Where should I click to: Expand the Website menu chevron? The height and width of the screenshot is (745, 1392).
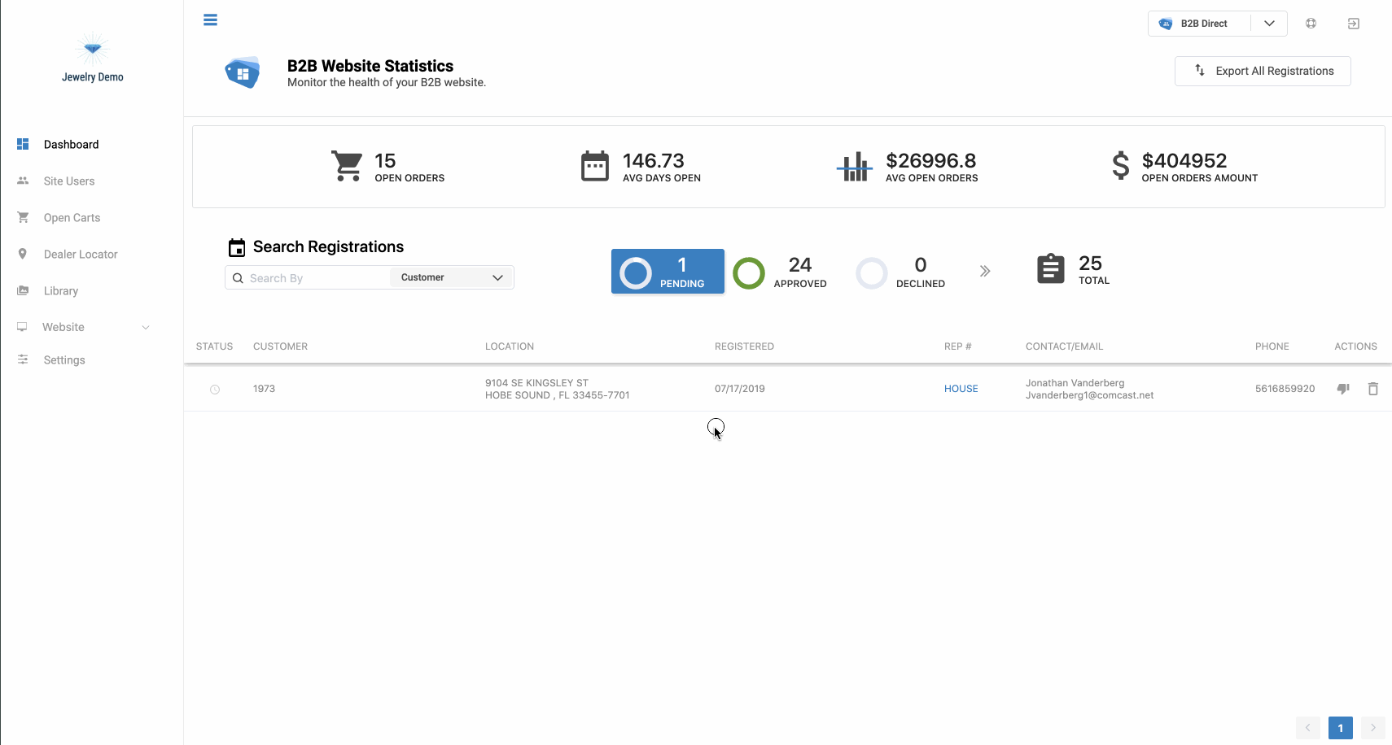click(146, 328)
